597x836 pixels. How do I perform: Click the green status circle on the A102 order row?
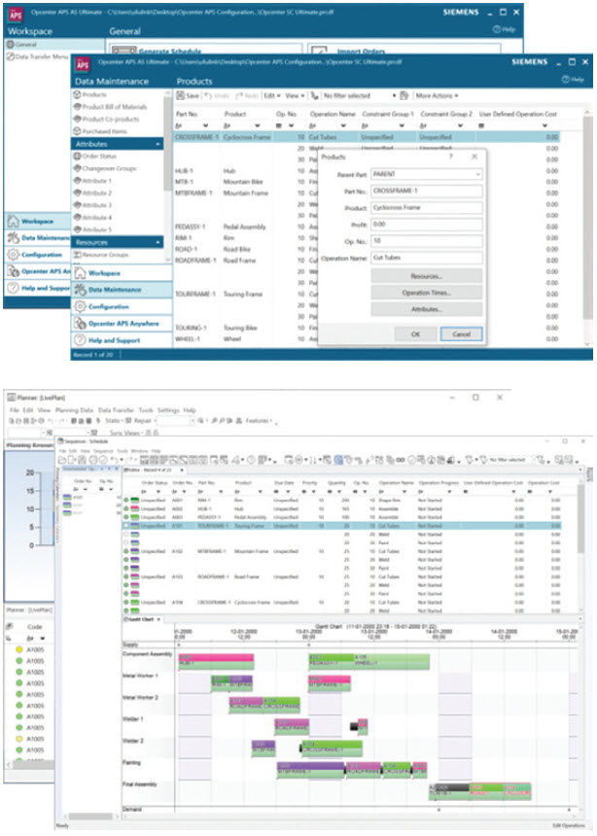tap(126, 551)
